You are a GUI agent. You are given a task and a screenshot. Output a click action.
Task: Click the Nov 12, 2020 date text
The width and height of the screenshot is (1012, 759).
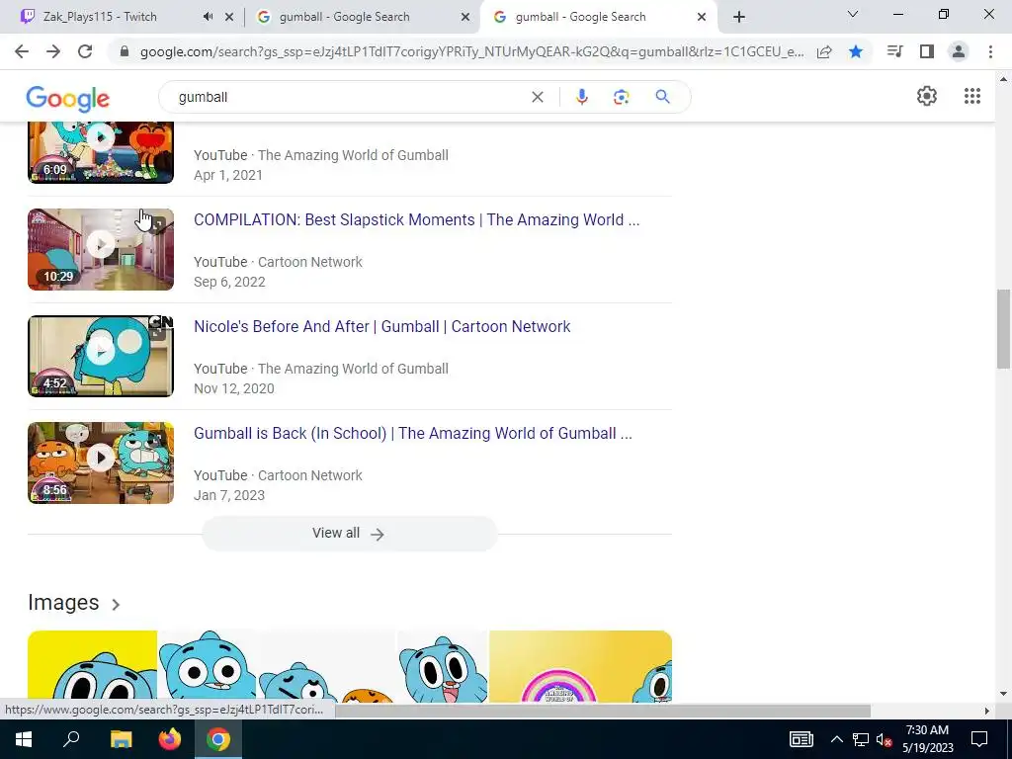[233, 387]
